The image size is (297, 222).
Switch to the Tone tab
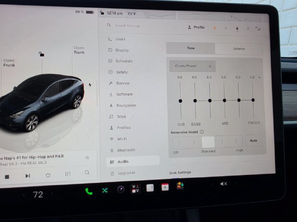tap(191, 48)
